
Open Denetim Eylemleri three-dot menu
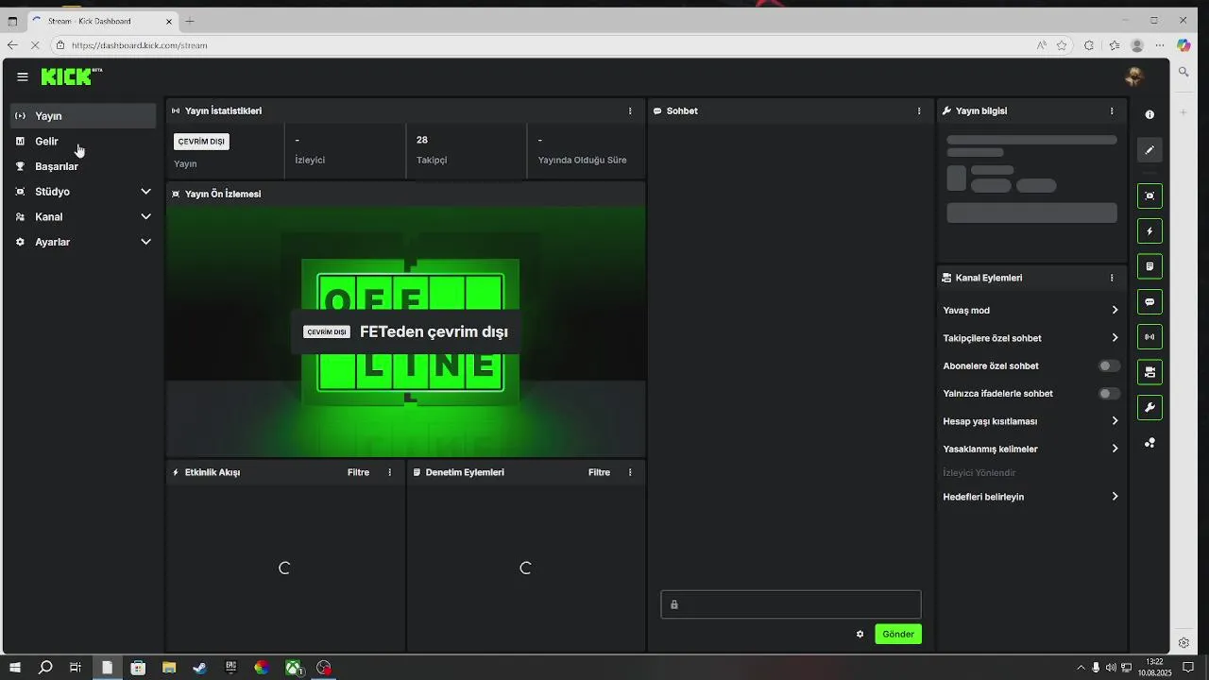(630, 472)
